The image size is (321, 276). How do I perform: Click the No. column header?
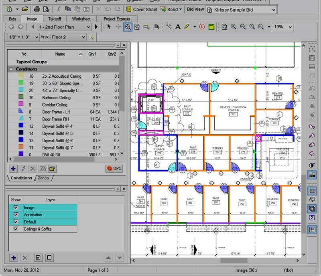tap(24, 54)
